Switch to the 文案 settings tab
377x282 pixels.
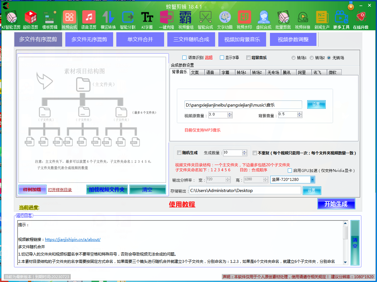(197, 72)
